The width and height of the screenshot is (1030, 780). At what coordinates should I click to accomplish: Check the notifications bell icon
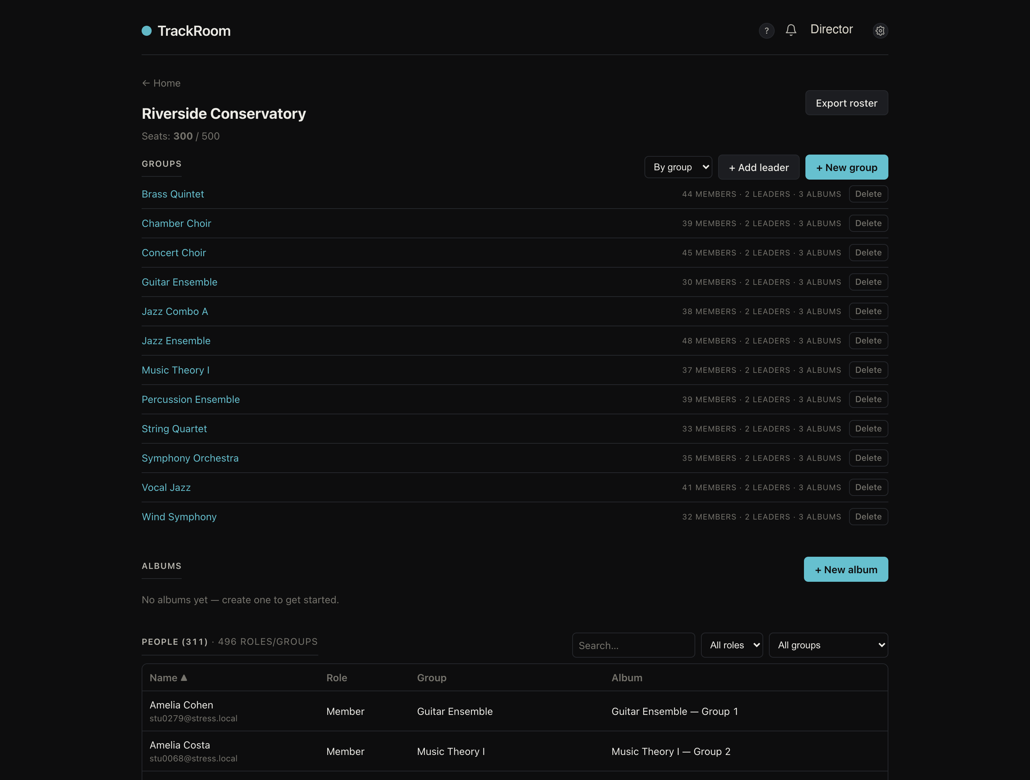[x=791, y=30]
